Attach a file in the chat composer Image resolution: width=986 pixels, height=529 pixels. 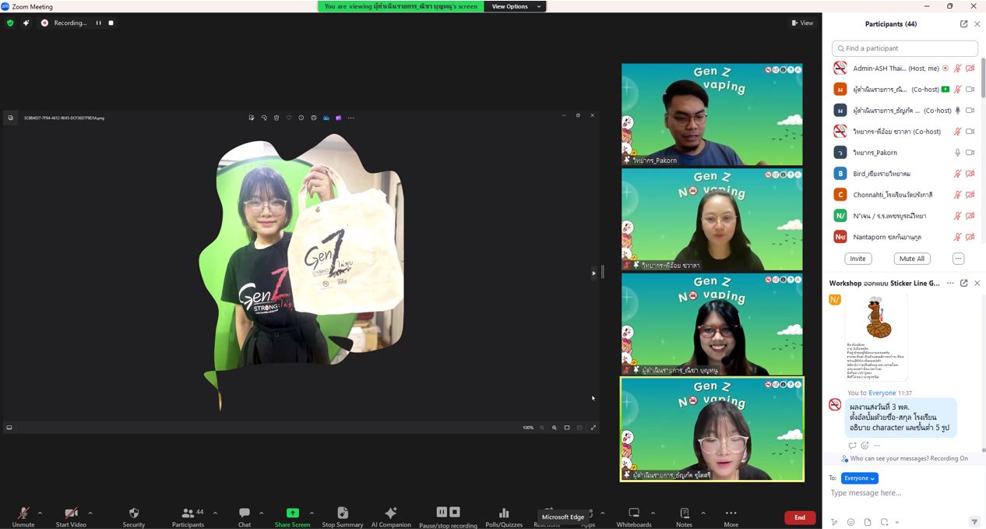(868, 522)
